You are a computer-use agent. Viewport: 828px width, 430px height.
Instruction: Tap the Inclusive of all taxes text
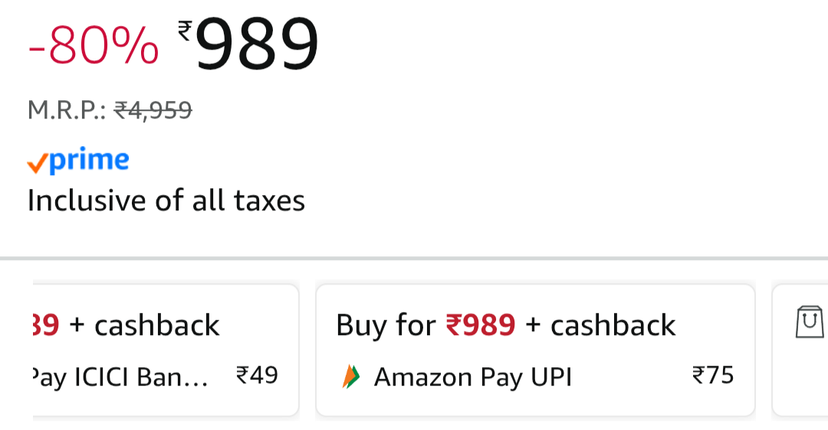[x=166, y=200]
